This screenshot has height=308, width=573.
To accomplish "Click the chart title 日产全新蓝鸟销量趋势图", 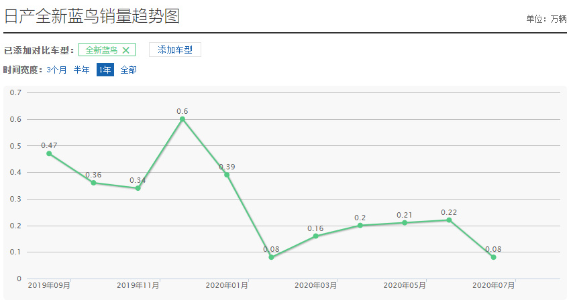I will (92, 16).
